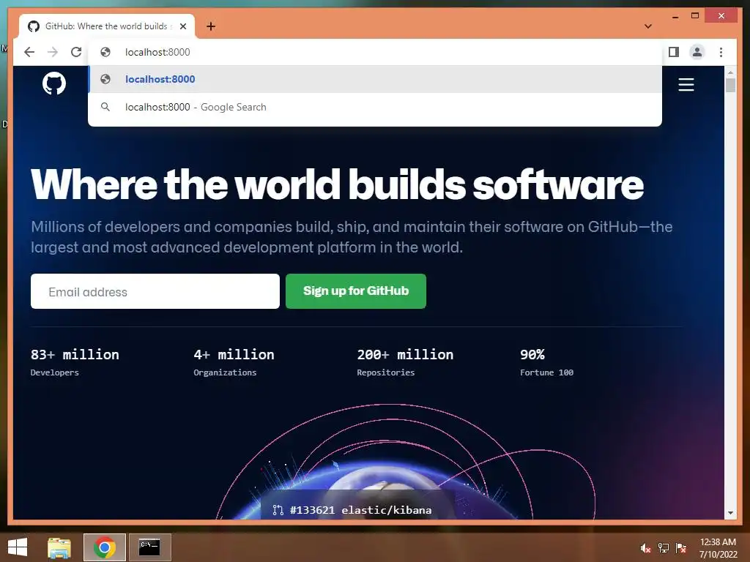Open a new Chrome tab
This screenshot has height=562, width=750.
point(211,26)
